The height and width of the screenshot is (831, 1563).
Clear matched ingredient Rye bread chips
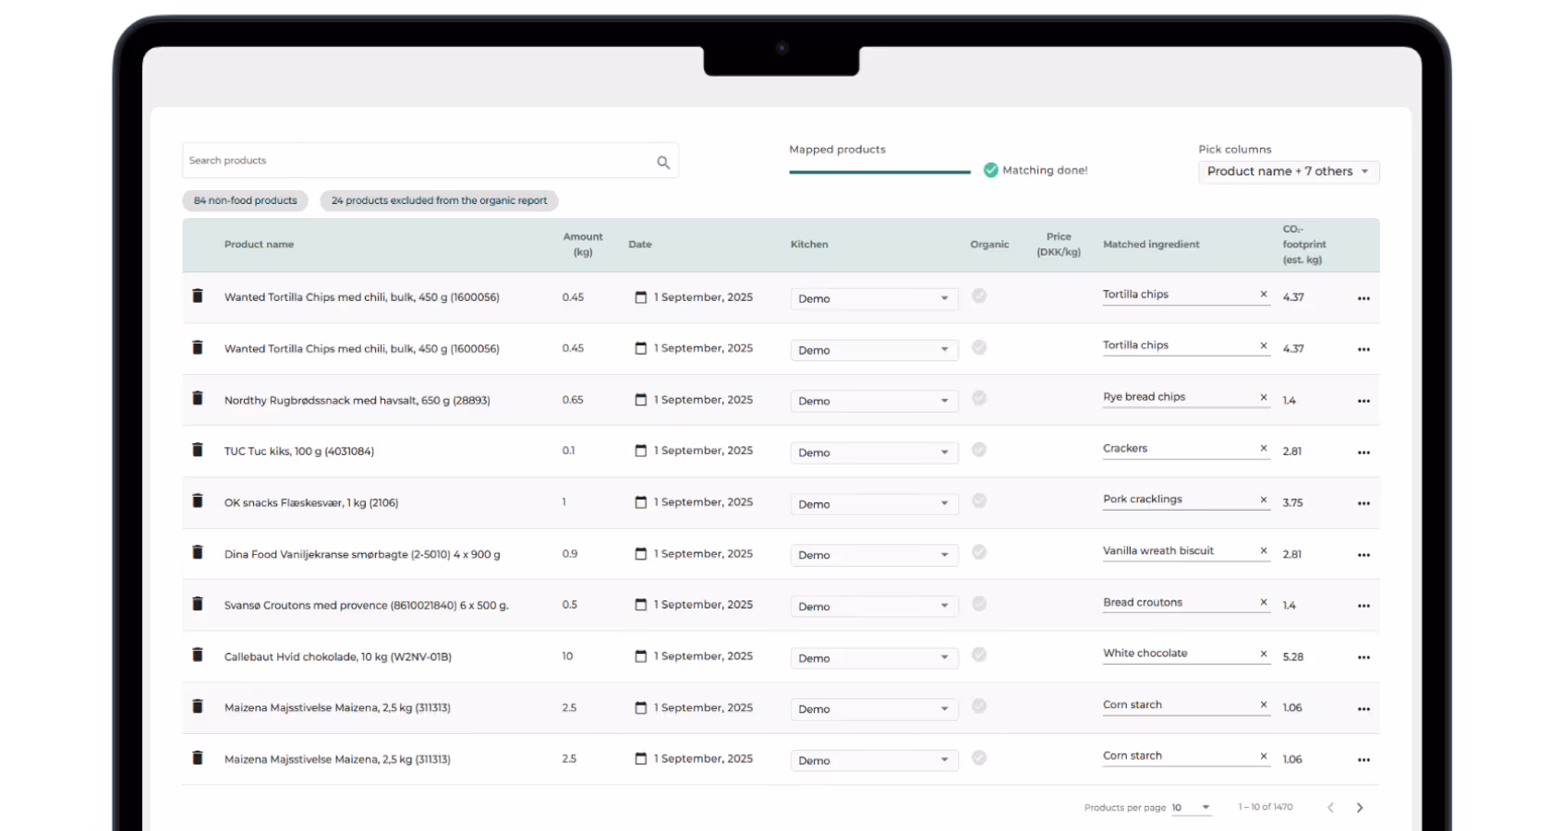tap(1264, 397)
